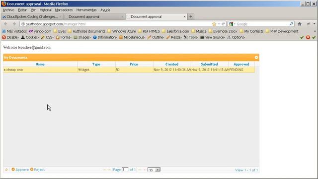Open the CSS developer toolbar menu

tap(47, 37)
